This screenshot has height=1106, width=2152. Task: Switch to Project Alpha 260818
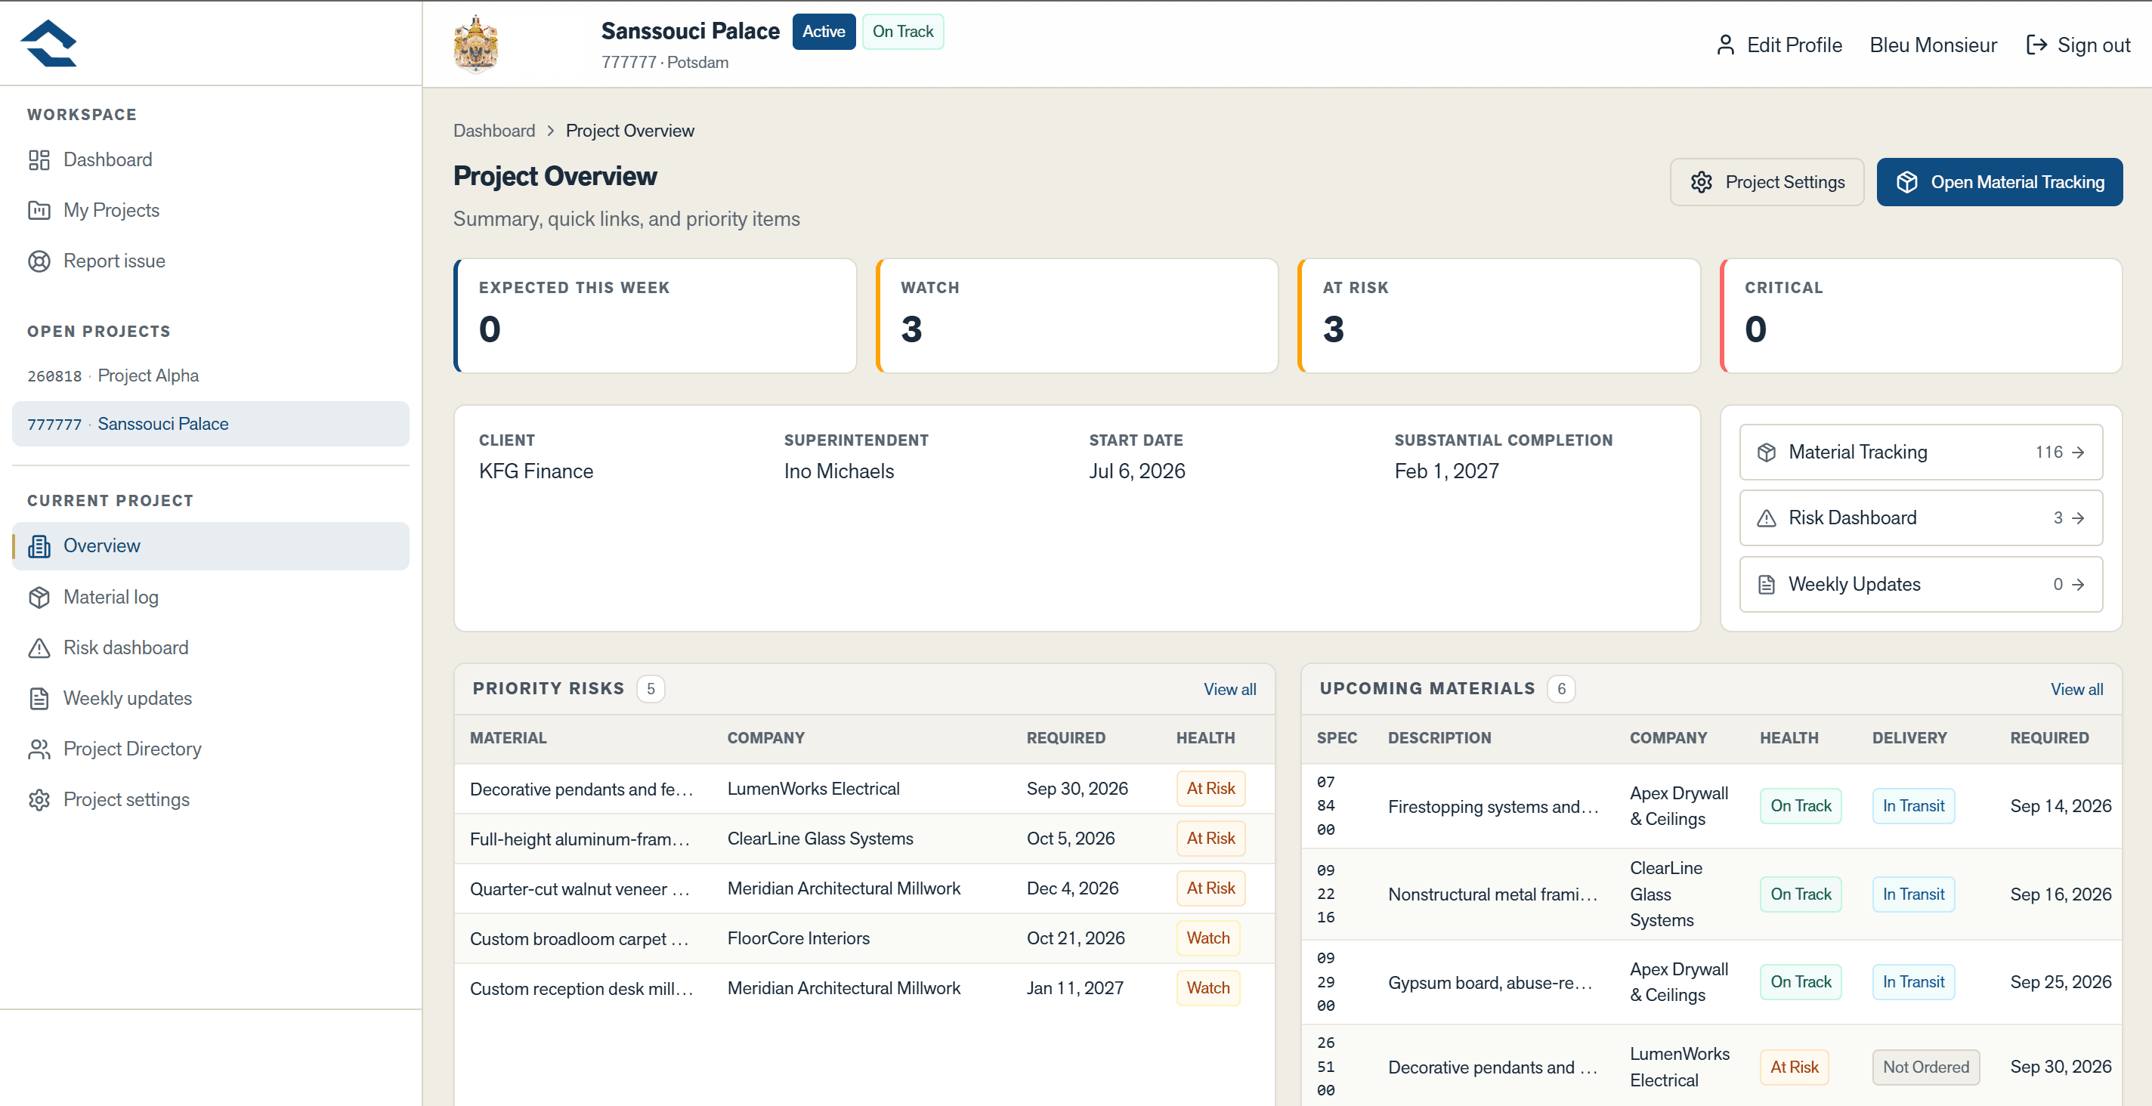211,376
